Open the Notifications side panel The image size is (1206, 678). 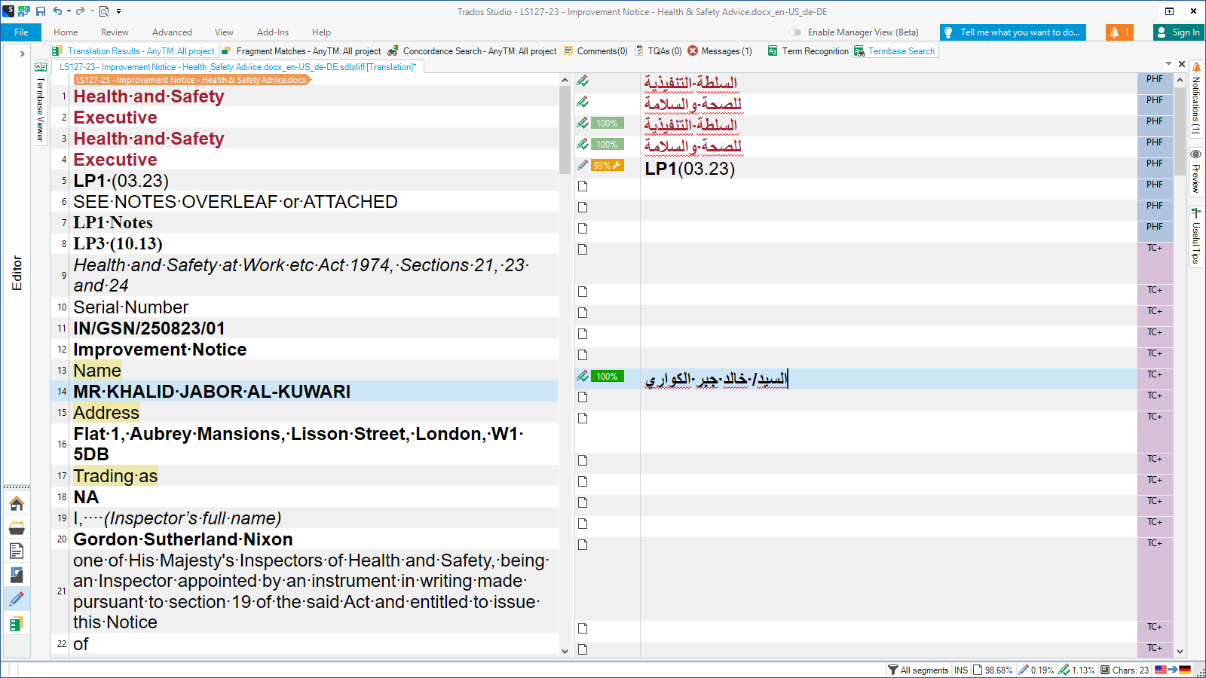pos(1196,99)
